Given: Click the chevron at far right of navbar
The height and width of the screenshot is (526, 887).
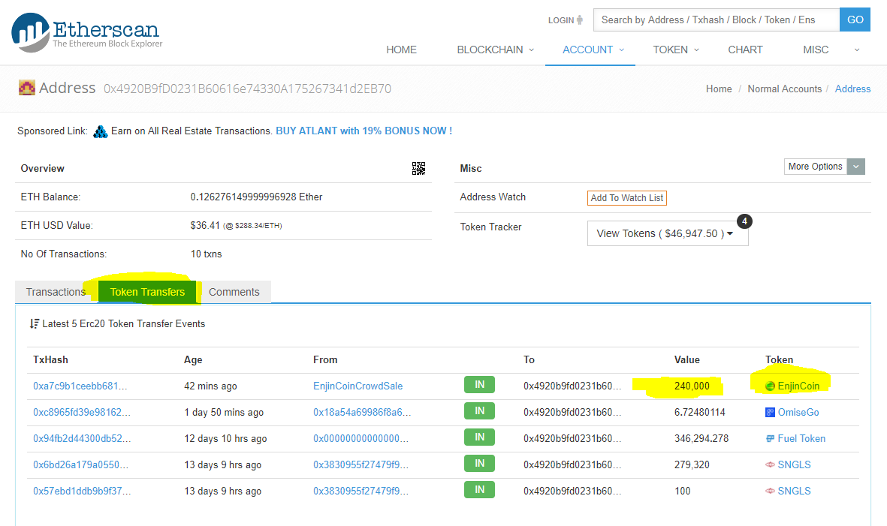Looking at the screenshot, I should 856,50.
